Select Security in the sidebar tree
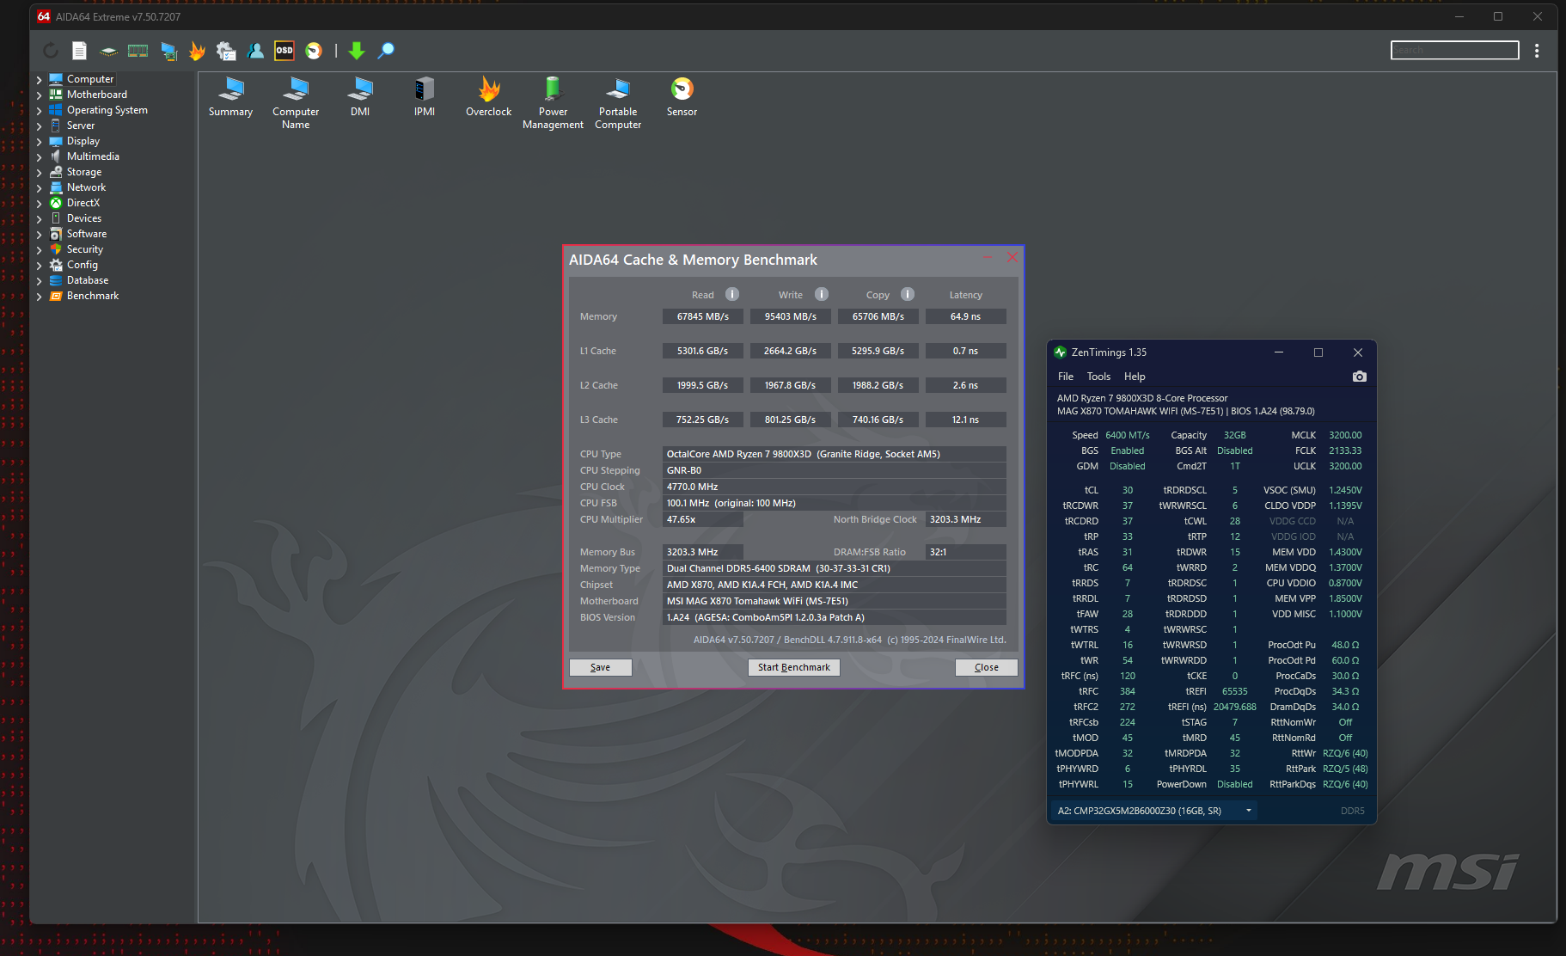This screenshot has height=956, width=1566. point(85,249)
